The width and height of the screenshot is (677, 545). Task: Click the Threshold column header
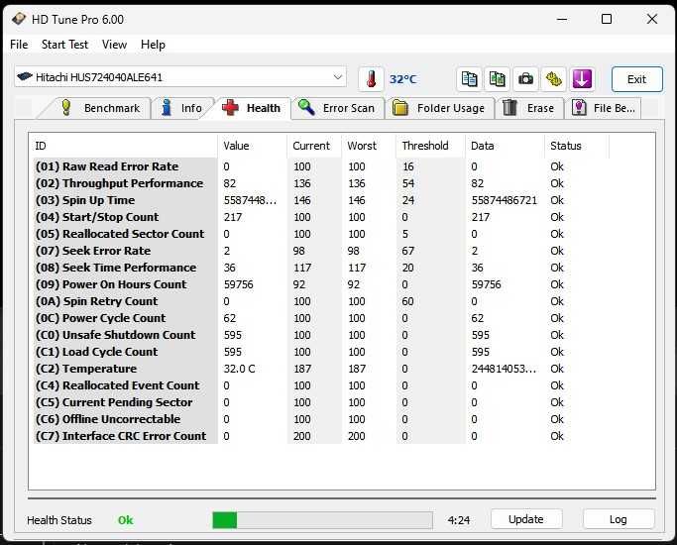tap(431, 146)
